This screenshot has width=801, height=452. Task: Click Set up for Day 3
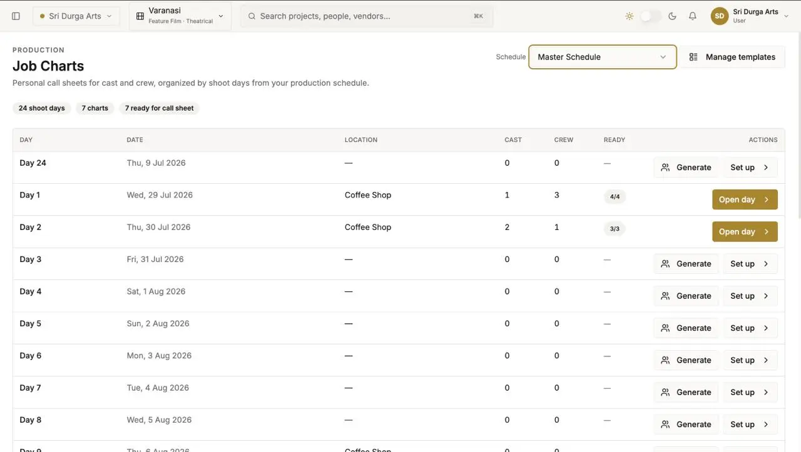(750, 264)
